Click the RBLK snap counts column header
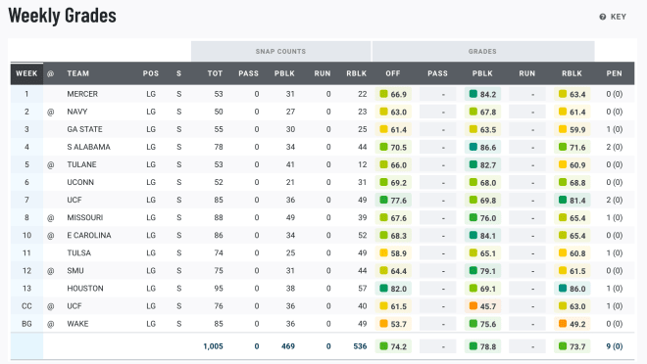 tap(357, 73)
